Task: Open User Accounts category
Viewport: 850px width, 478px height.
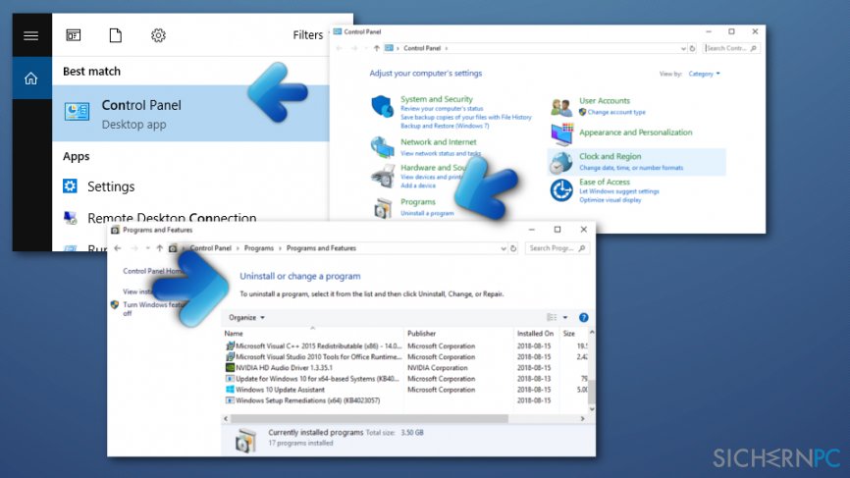Action: tap(605, 101)
